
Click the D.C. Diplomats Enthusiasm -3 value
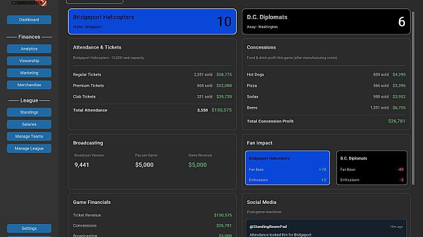coord(402,180)
